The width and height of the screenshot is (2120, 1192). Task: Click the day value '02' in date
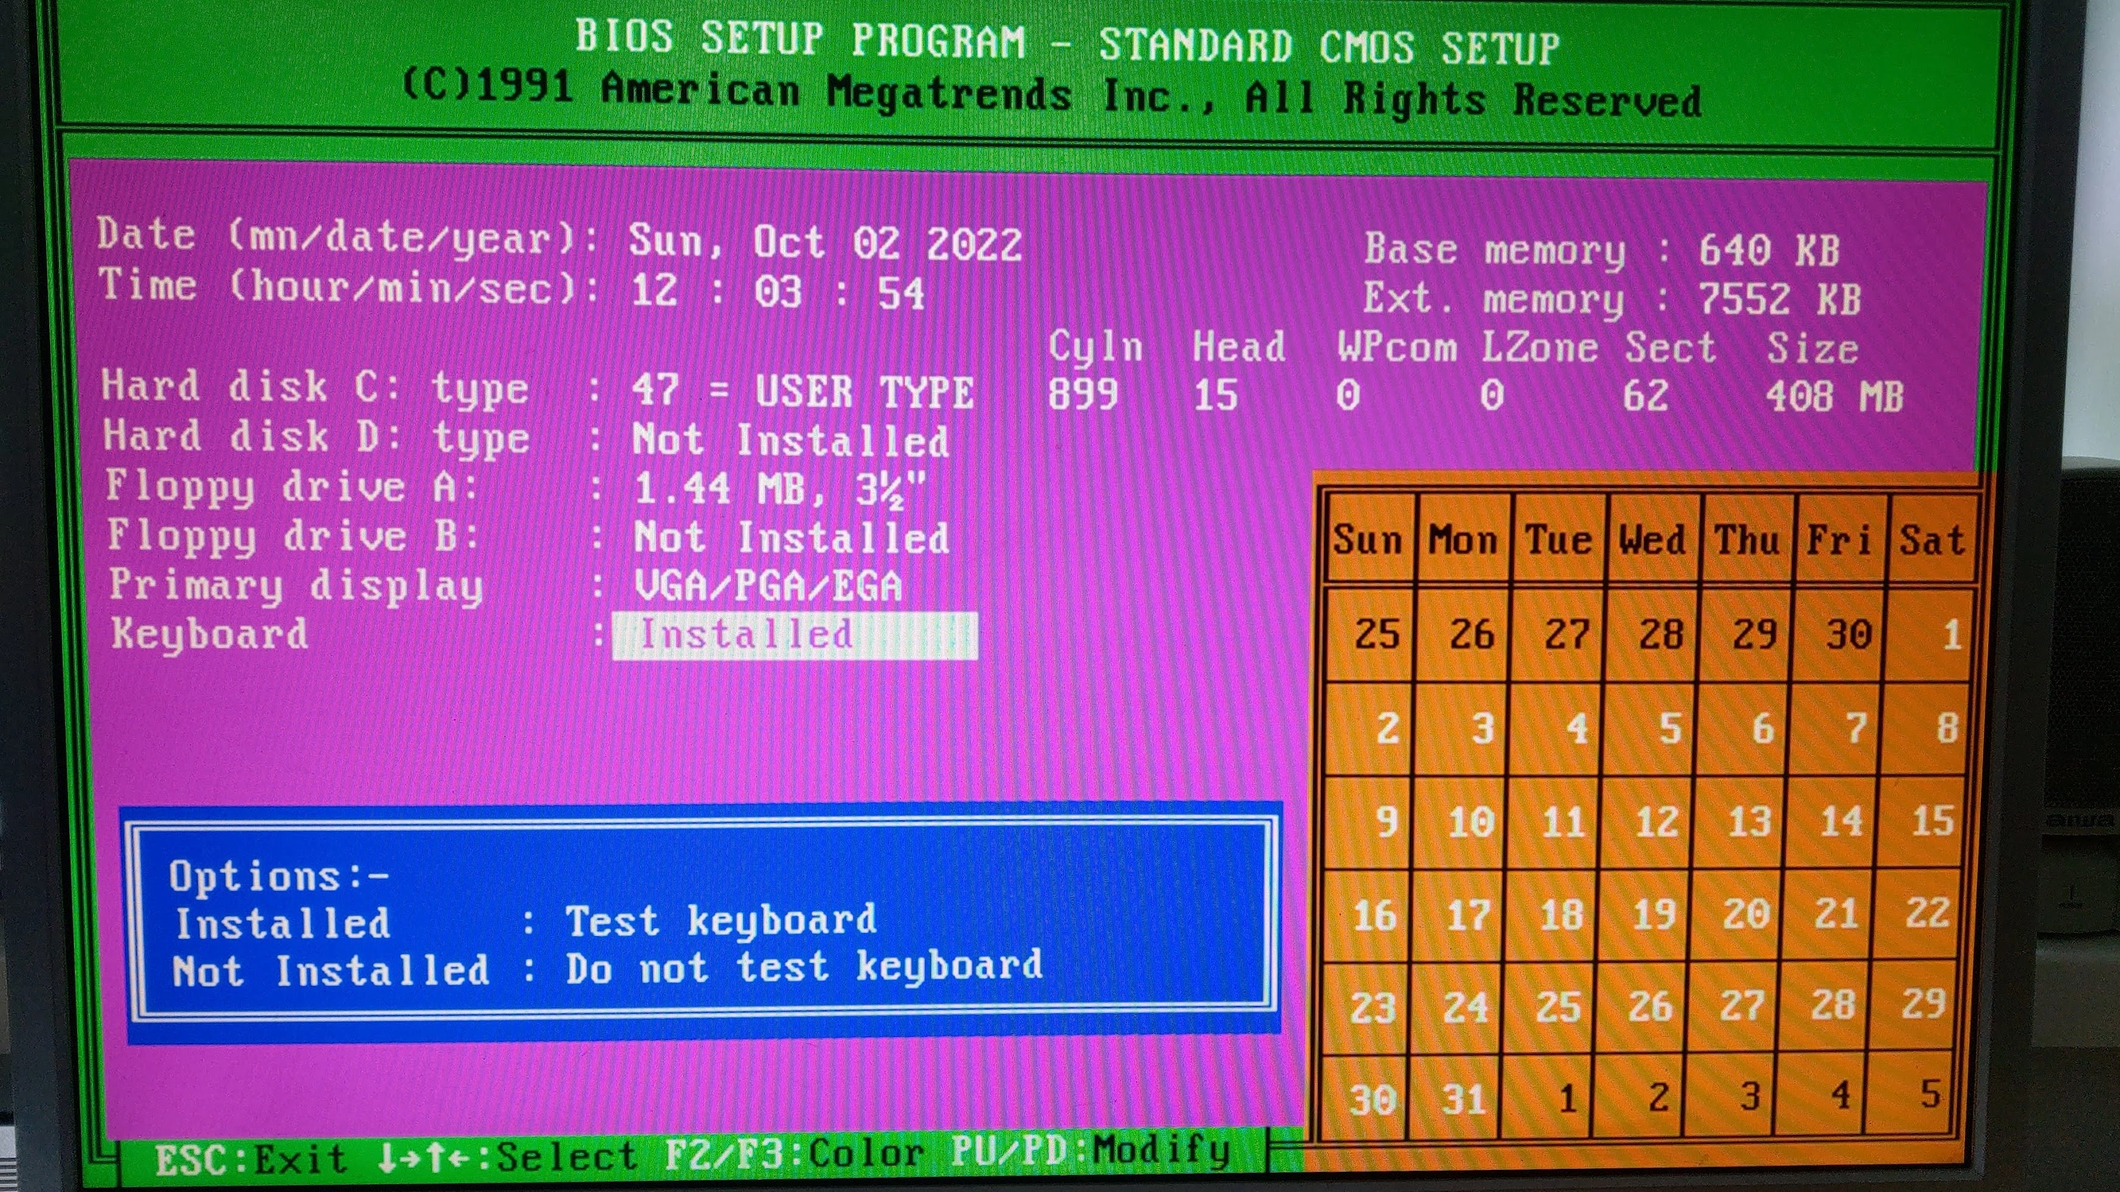(876, 244)
